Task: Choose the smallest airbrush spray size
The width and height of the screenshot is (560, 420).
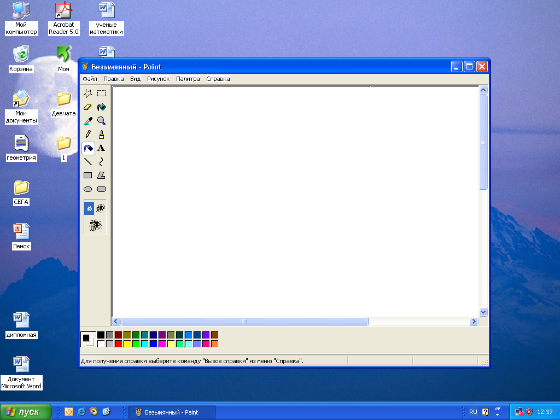Action: (89, 208)
